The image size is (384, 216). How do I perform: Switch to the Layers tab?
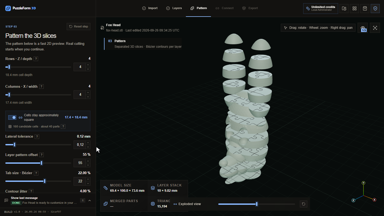tap(174, 8)
